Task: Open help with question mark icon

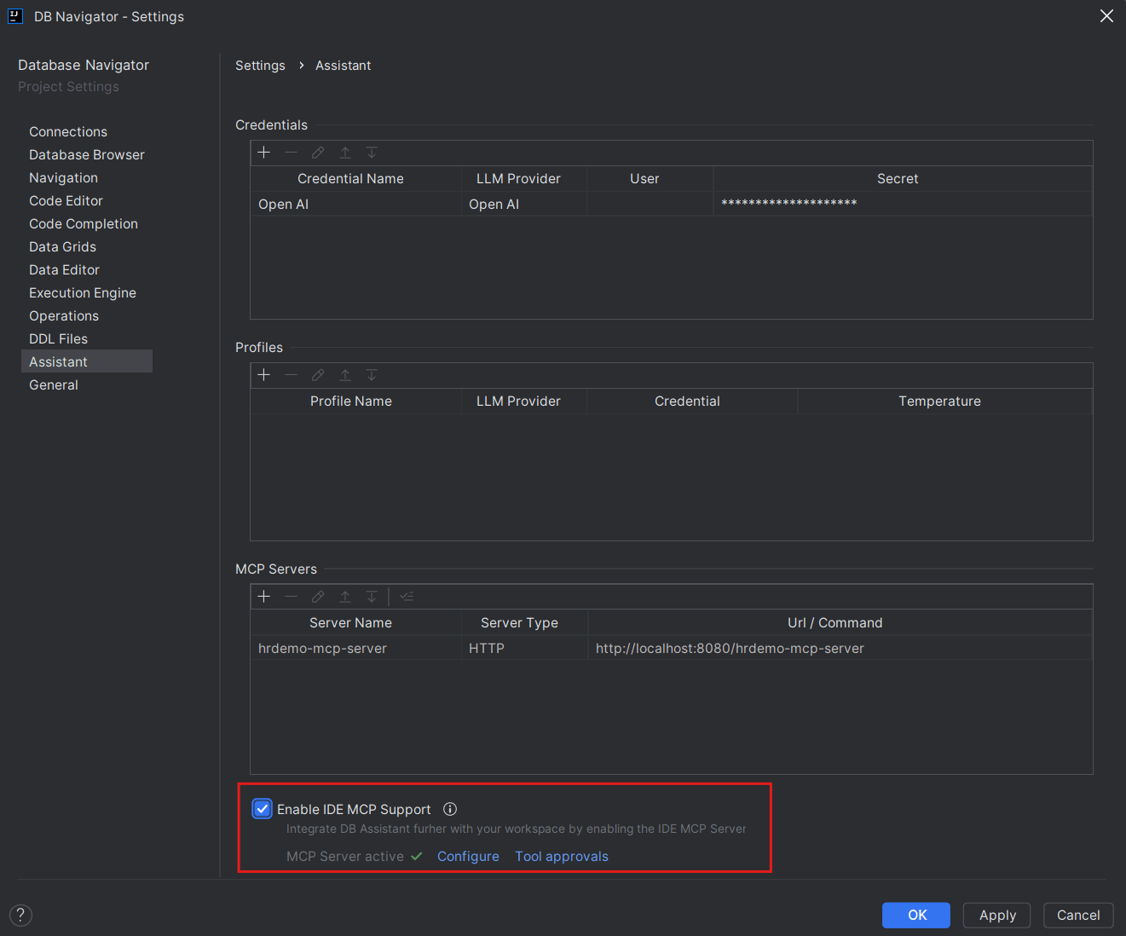Action: tap(20, 915)
